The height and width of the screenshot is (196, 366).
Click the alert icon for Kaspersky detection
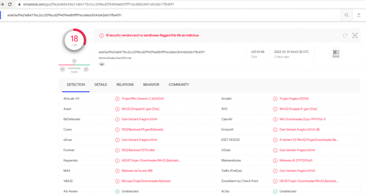pos(117,161)
